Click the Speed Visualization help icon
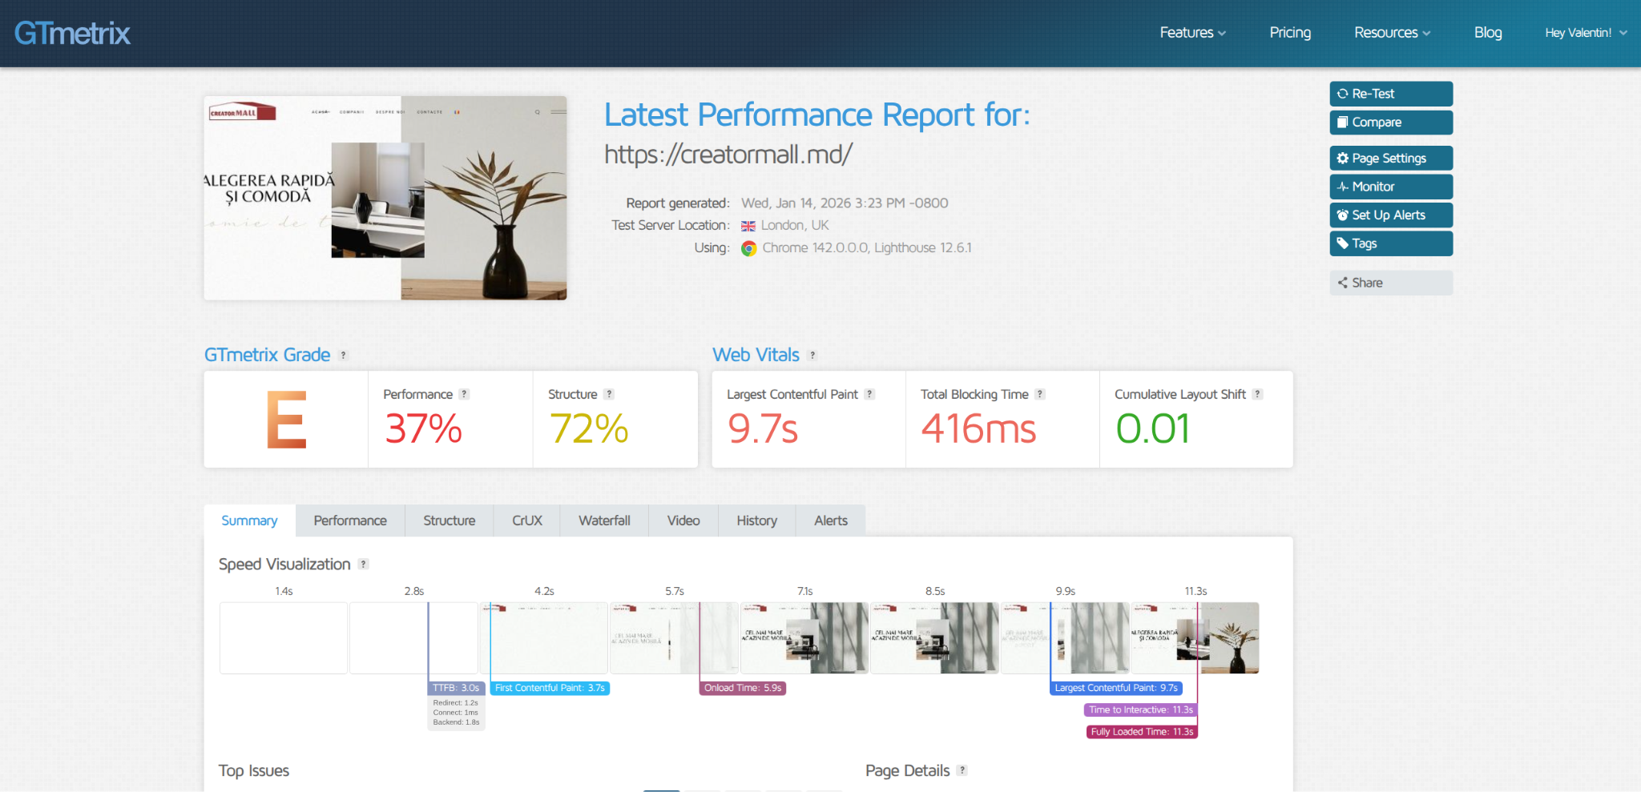The height and width of the screenshot is (792, 1641). tap(363, 565)
